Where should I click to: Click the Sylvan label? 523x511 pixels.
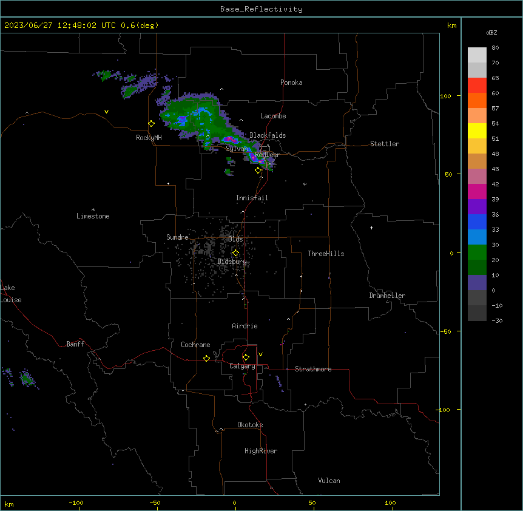point(237,149)
